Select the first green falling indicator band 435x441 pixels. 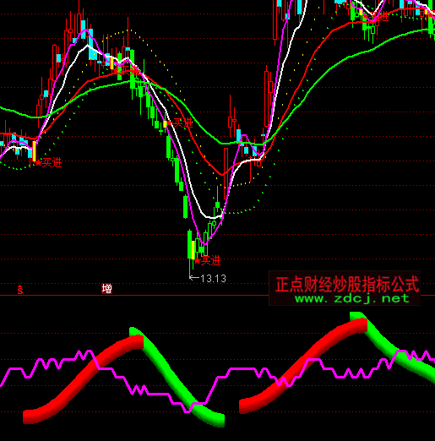point(177,378)
